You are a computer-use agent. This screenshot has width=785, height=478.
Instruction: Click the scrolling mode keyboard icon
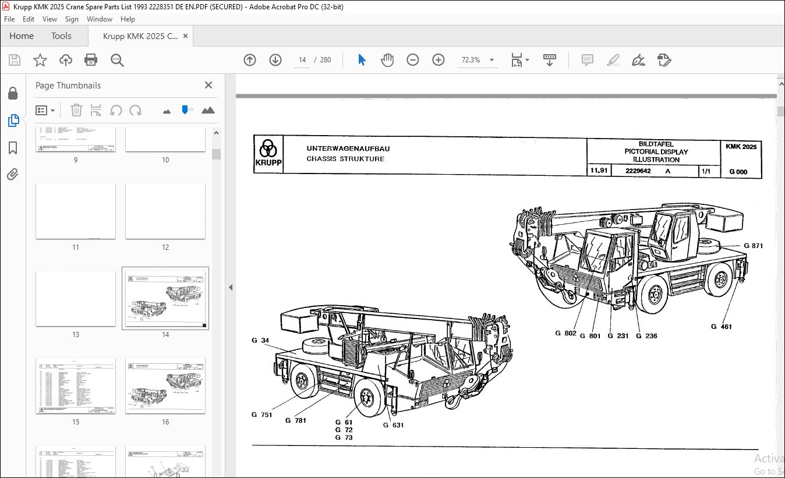(550, 60)
